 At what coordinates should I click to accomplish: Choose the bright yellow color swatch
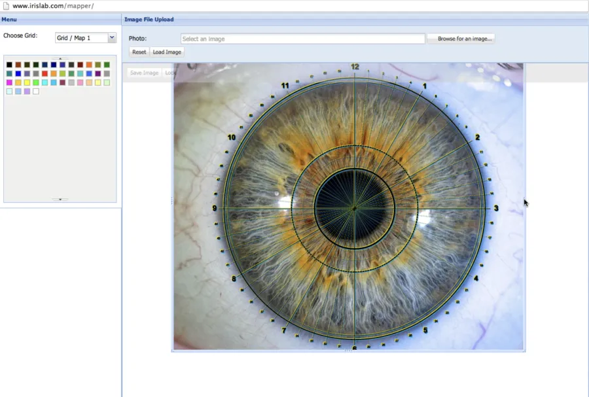coord(27,82)
